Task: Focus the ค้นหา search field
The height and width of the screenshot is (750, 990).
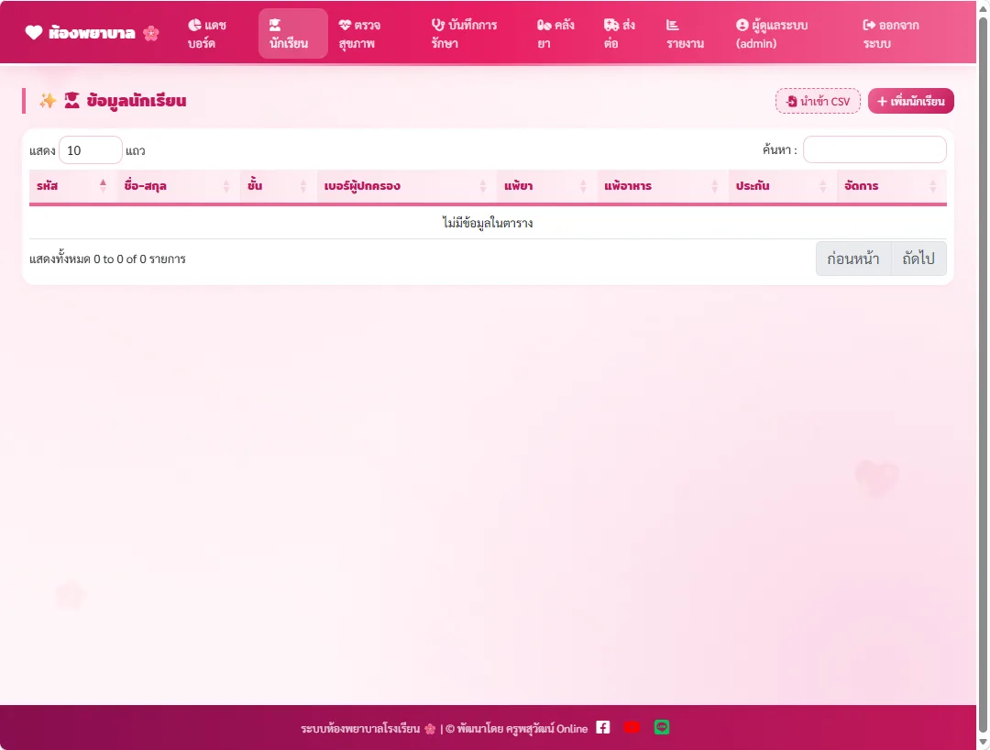Action: tap(874, 149)
